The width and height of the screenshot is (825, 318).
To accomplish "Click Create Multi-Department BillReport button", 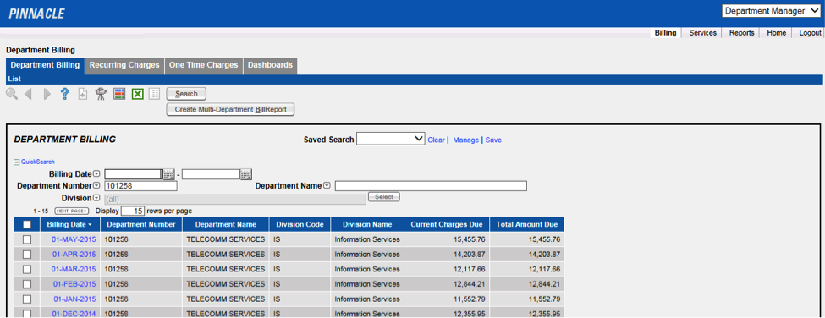I will [230, 109].
